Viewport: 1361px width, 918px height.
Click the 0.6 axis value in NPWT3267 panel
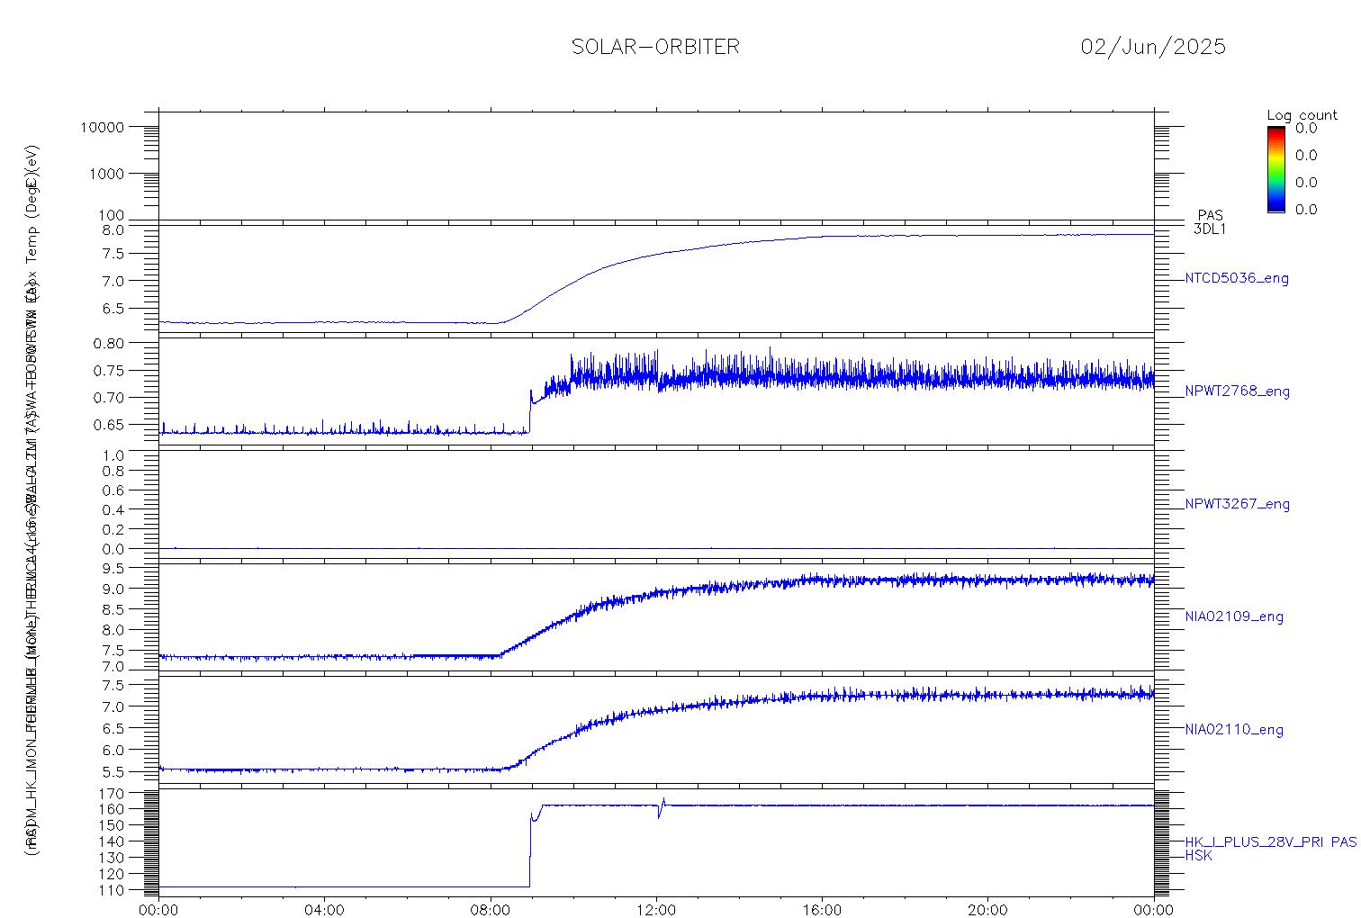point(113,490)
